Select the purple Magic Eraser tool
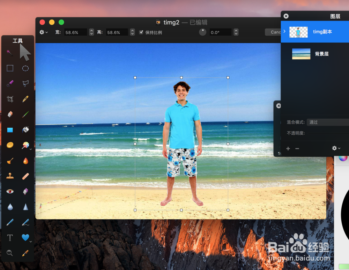The width and height of the screenshot is (349, 270). click(25, 191)
